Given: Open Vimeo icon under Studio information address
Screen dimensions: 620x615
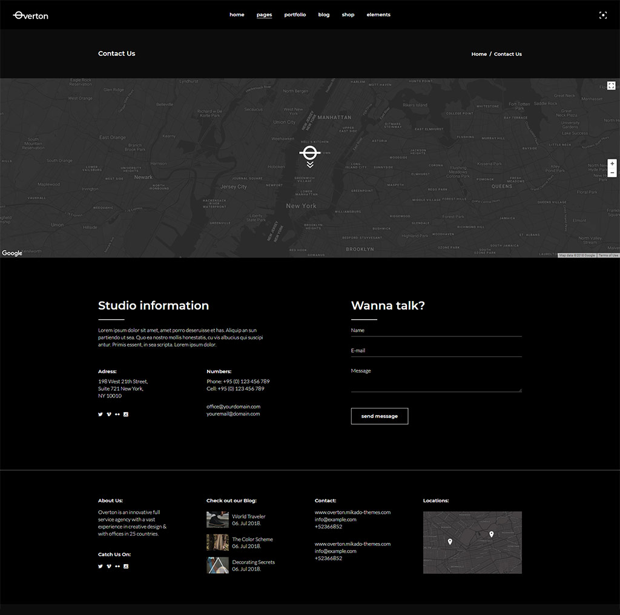Looking at the screenshot, I should coord(109,414).
